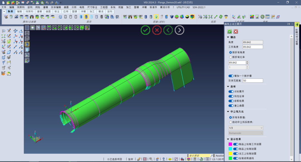This screenshot has height=162, width=301.
Task: Accept with green check in flange panel
Action: pos(230,31)
